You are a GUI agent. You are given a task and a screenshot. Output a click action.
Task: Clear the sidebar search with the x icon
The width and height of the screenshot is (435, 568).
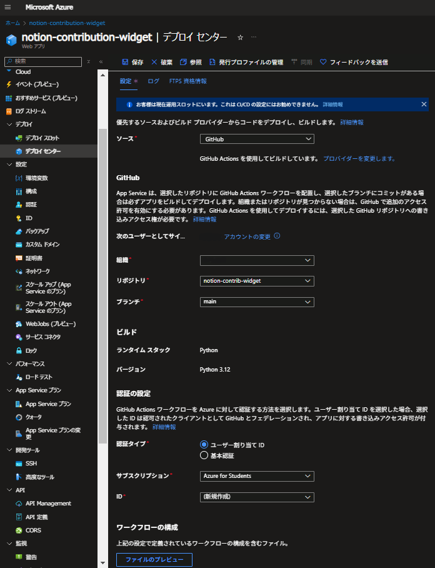(89, 61)
